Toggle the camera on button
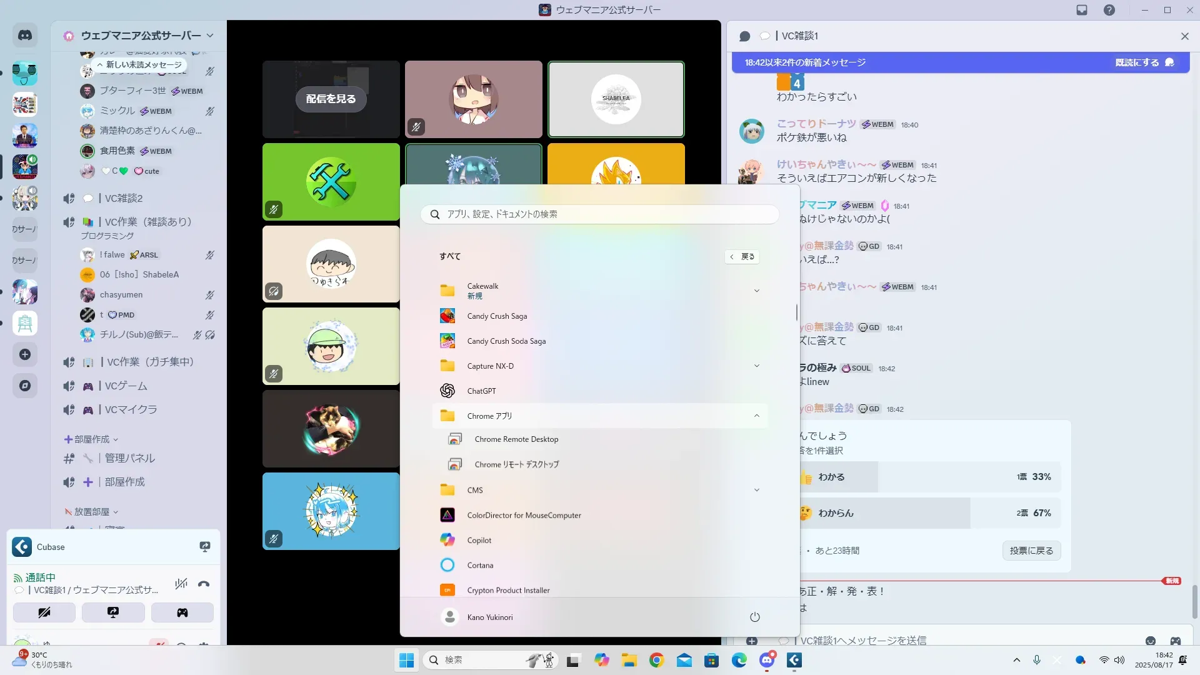Viewport: 1200px width, 675px height. [44, 612]
